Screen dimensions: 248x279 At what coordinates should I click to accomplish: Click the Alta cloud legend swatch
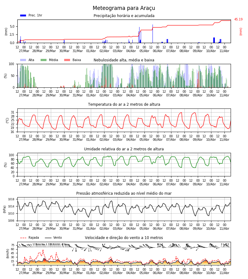click(x=23, y=60)
